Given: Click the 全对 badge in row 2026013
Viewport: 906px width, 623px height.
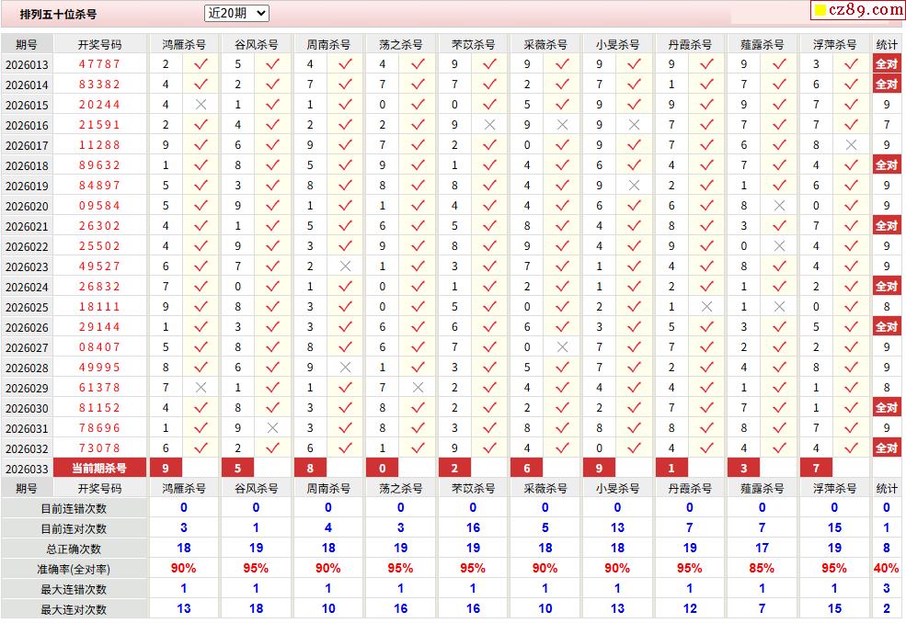Looking at the screenshot, I should click(x=887, y=64).
